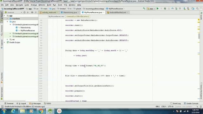Open the File menu
Image resolution: width=203 pixels, height=114 pixels.
tap(2, 5)
